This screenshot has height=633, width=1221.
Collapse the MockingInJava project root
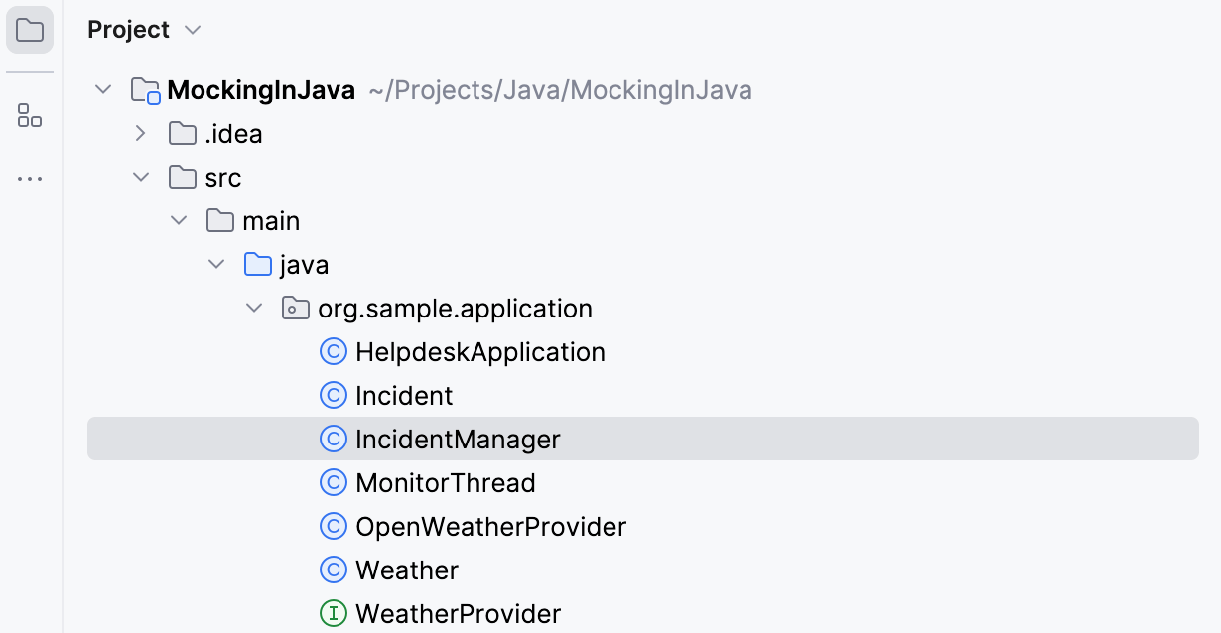click(102, 89)
